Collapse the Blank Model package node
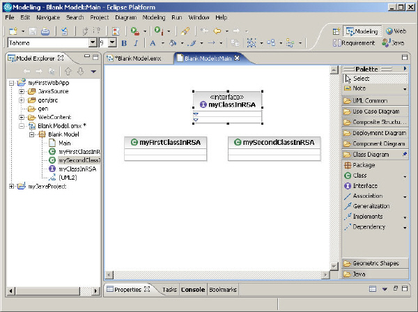 click(32, 134)
